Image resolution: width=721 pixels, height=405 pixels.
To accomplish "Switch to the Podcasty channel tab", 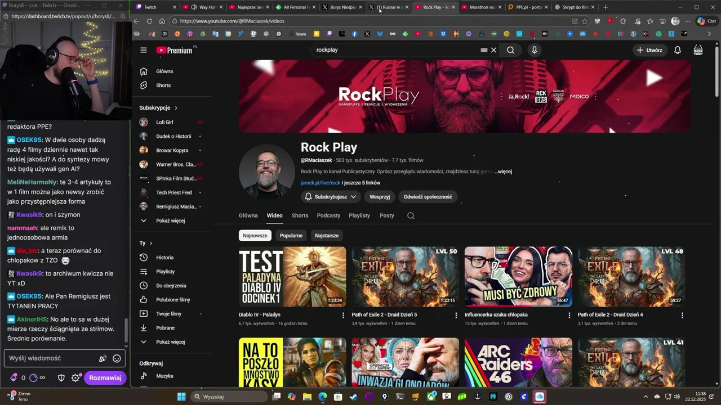I will click(x=328, y=215).
